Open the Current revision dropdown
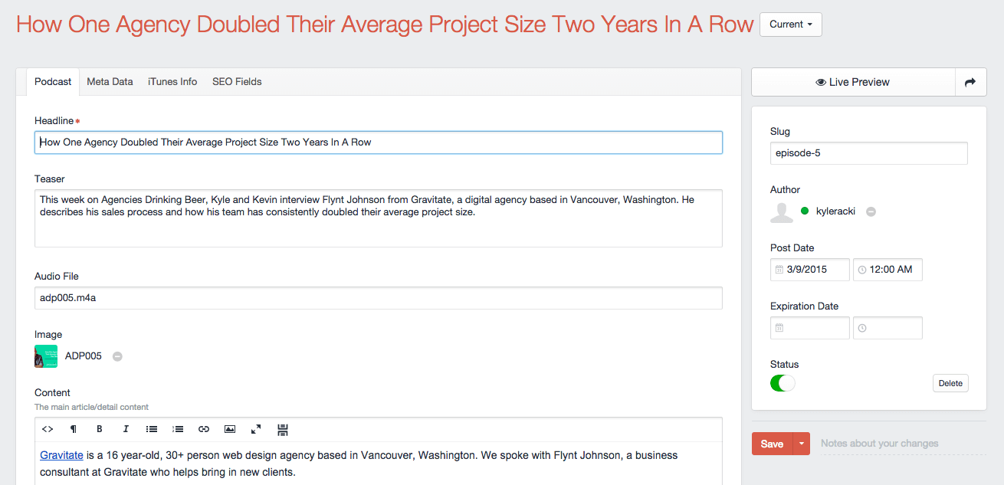Image resolution: width=1004 pixels, height=485 pixels. [790, 25]
